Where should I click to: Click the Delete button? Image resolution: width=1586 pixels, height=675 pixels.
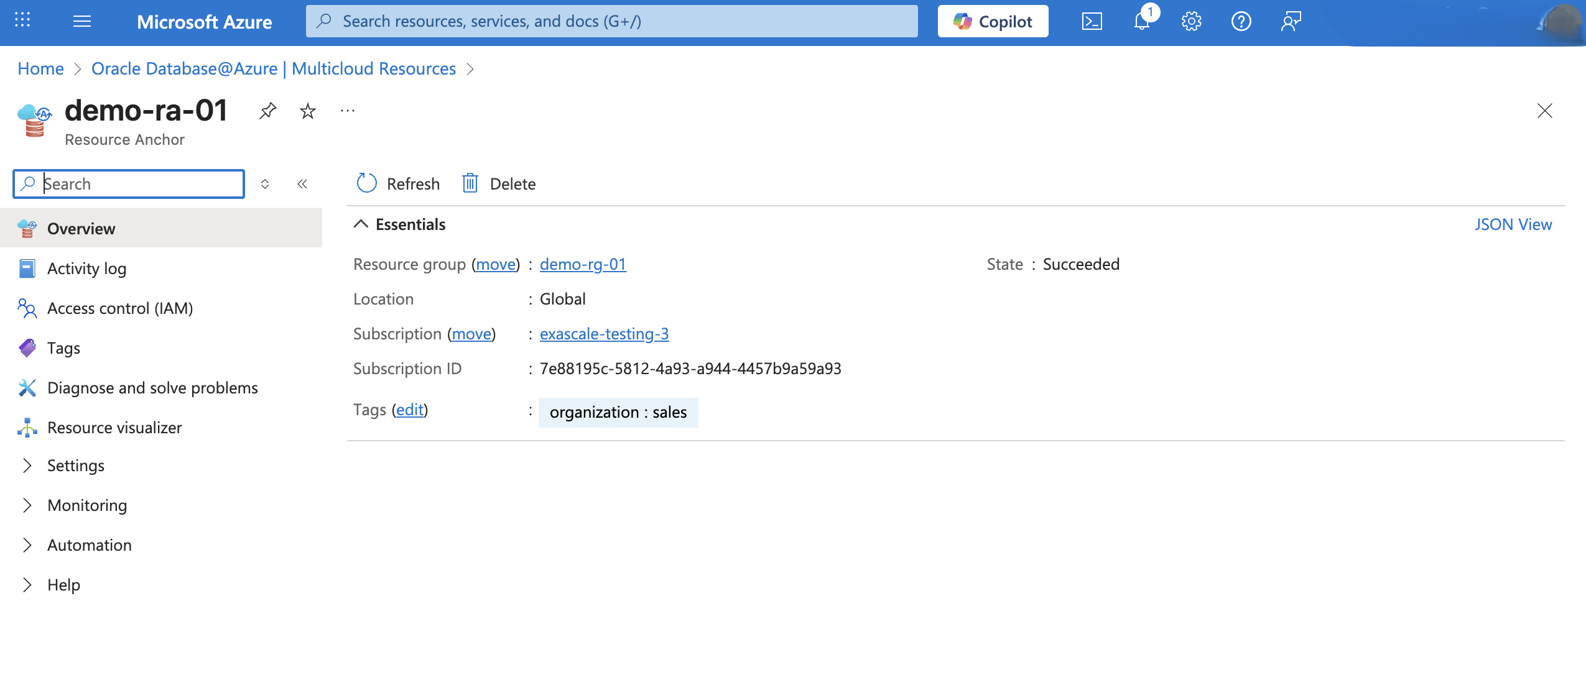click(499, 183)
